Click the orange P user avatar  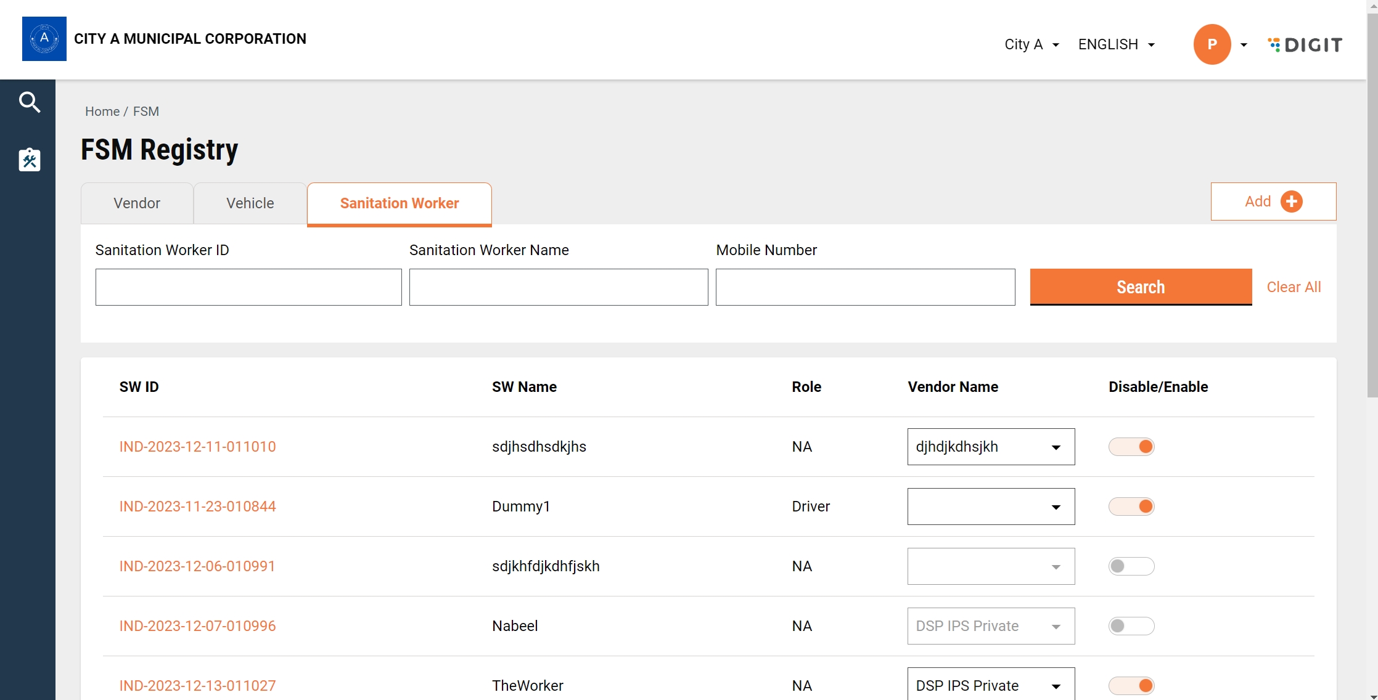coord(1212,44)
